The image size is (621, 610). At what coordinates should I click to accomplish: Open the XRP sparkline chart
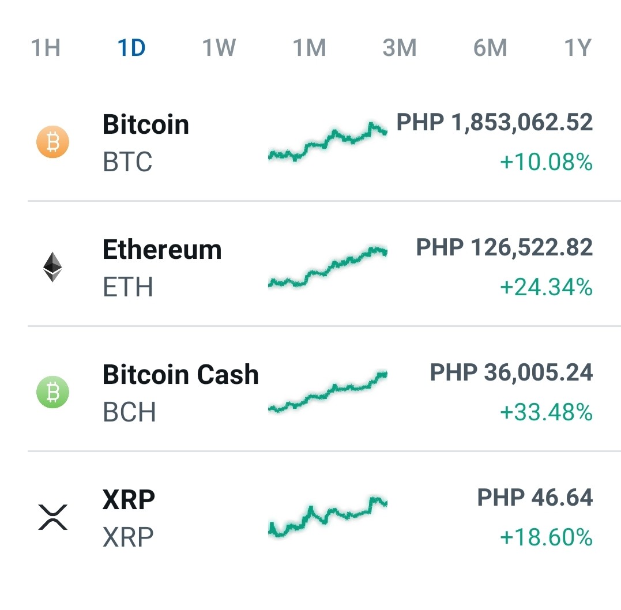click(328, 517)
